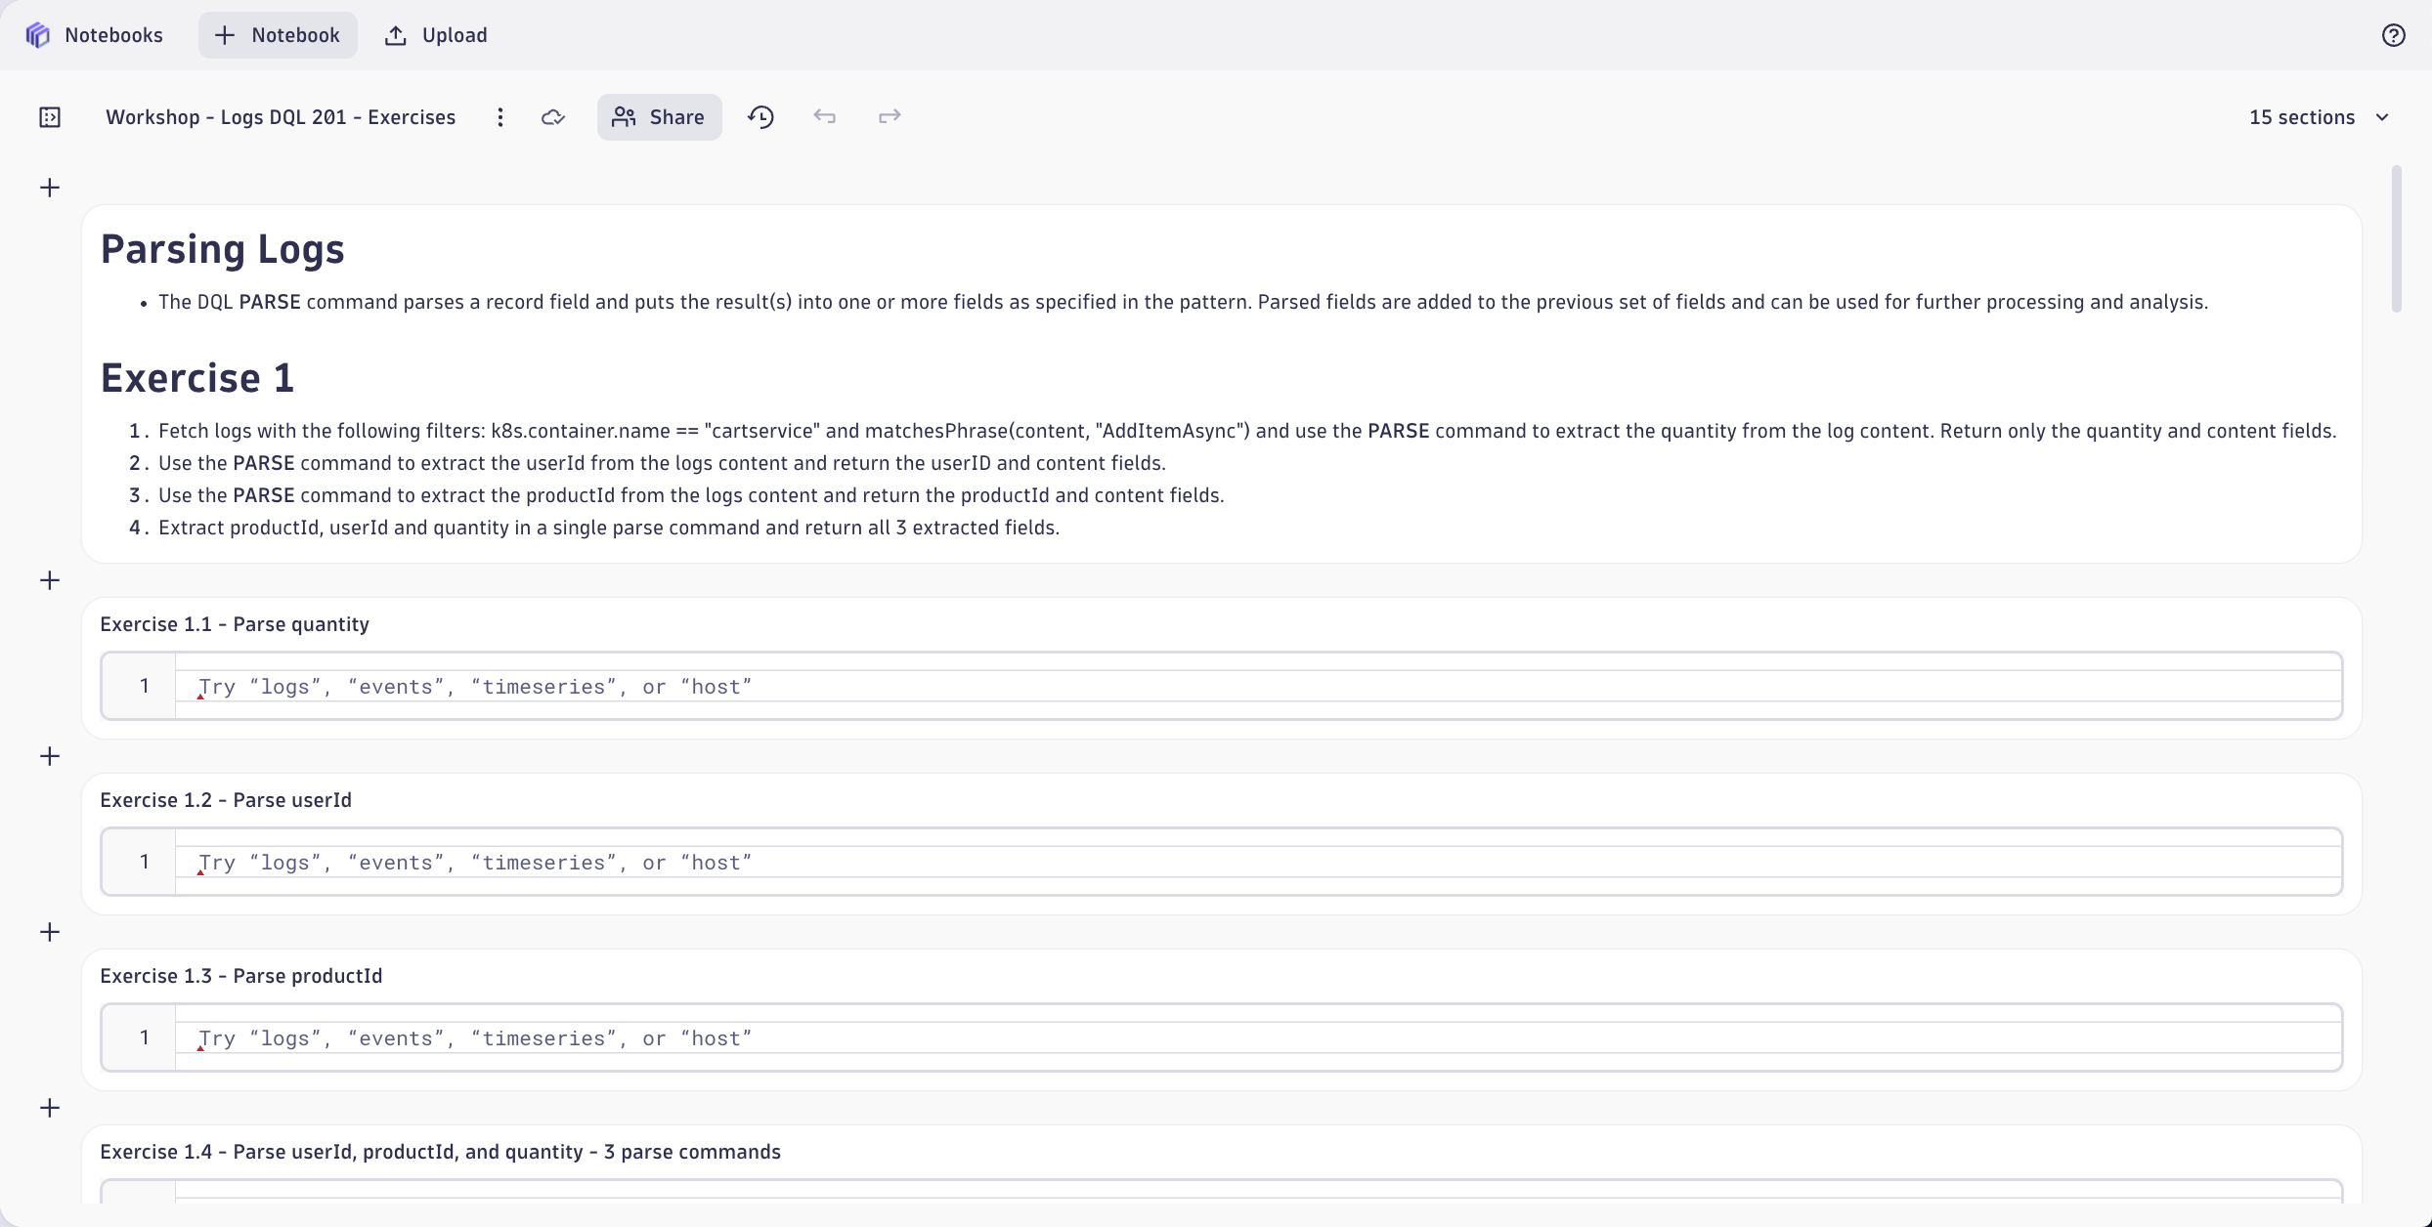Click the notebook title Workshop - Logs DQL 201
Screen dimensions: 2432x1227
tap(281, 117)
